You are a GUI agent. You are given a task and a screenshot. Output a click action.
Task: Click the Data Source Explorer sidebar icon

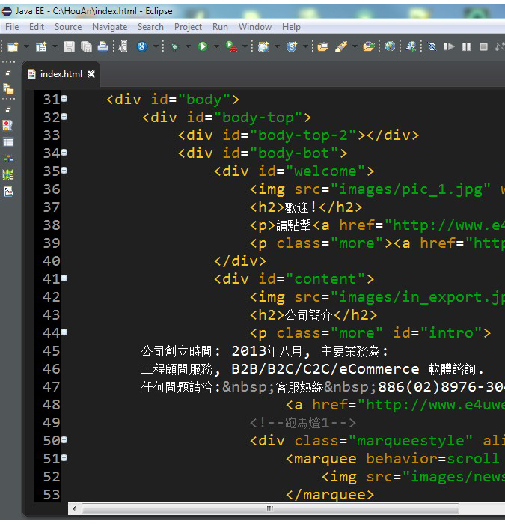[8, 174]
